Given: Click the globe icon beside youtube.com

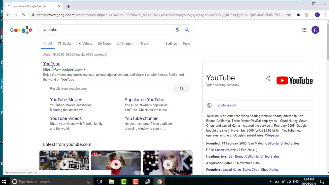Looking at the screenshot, I should (x=209, y=105).
